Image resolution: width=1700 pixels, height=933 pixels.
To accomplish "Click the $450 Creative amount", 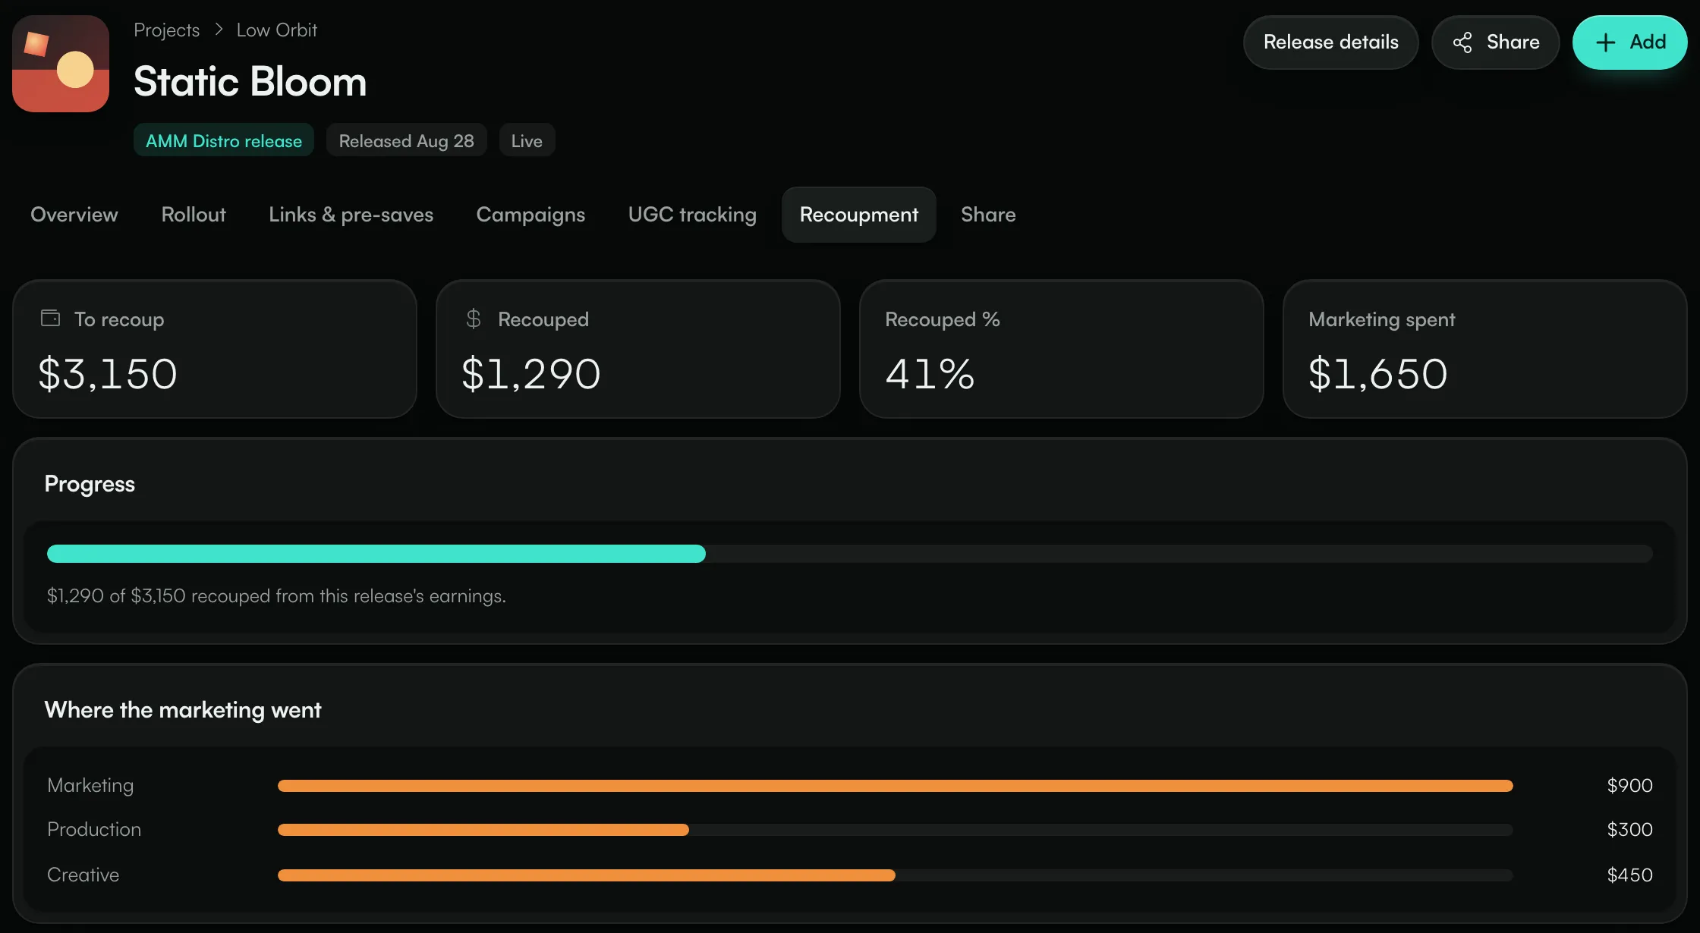I will click(x=1629, y=875).
